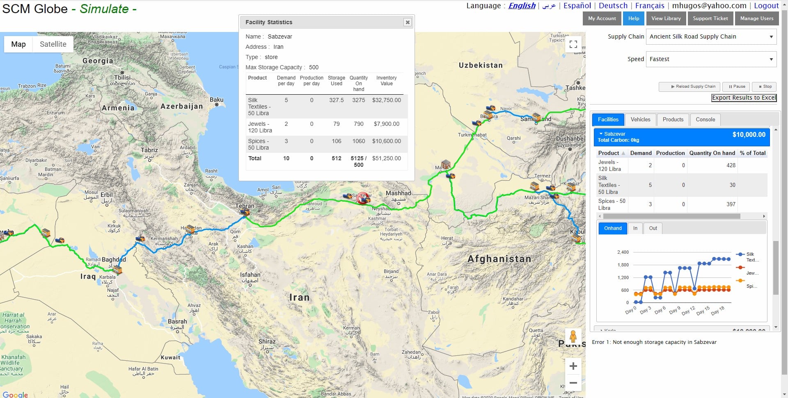
Task: Select the brown warehouse icon at Mary
Action: pos(446,164)
